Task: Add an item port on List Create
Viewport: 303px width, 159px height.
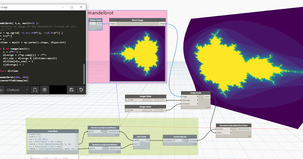Action: 141,140
